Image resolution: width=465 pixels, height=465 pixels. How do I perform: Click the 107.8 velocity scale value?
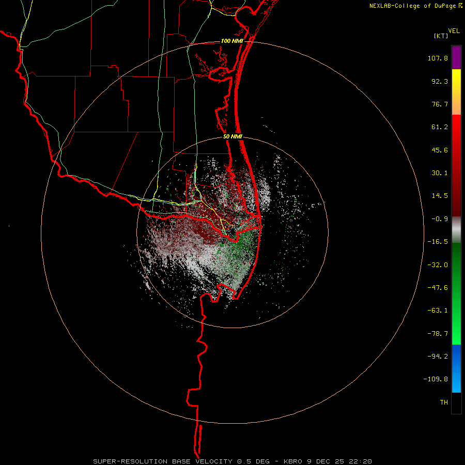click(x=438, y=58)
